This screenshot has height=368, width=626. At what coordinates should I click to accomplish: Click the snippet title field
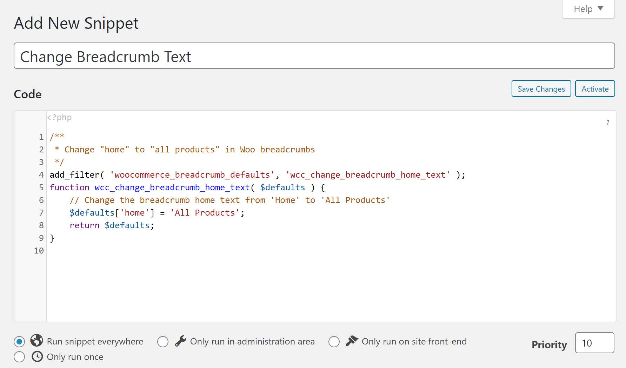click(314, 56)
